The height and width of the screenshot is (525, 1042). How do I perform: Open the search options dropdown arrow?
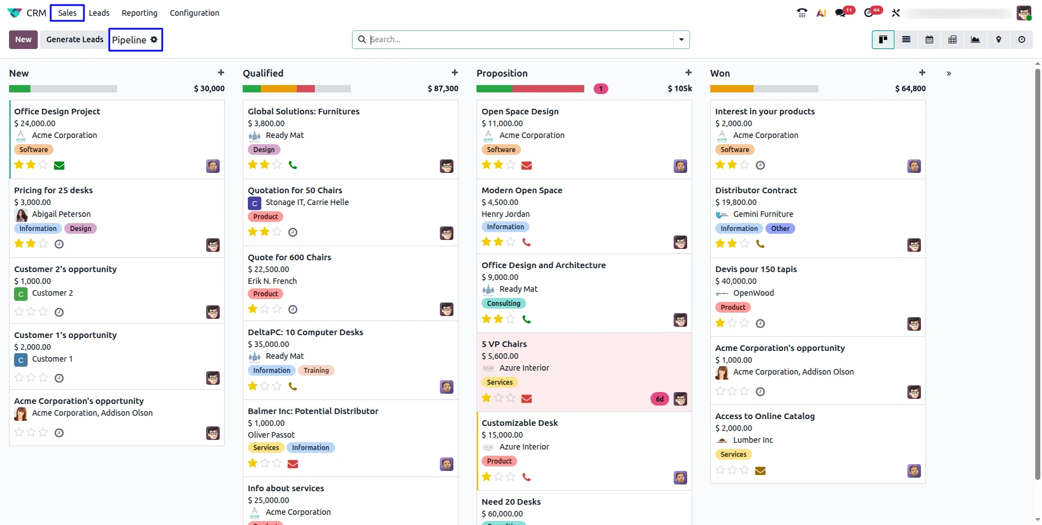pos(682,39)
